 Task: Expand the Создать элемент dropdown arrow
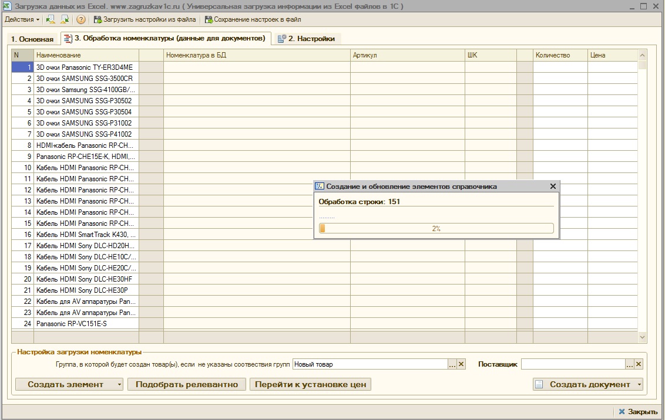[119, 384]
